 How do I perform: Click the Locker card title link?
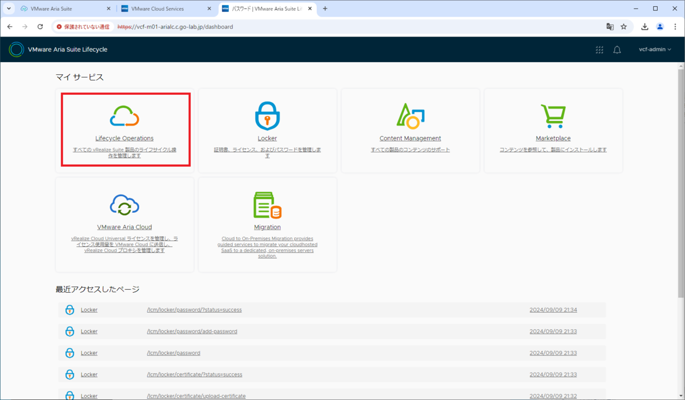click(x=267, y=139)
